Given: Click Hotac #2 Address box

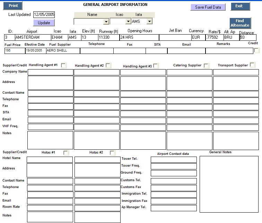Looking at the screenshot, I should pyautogui.click(x=97, y=170).
